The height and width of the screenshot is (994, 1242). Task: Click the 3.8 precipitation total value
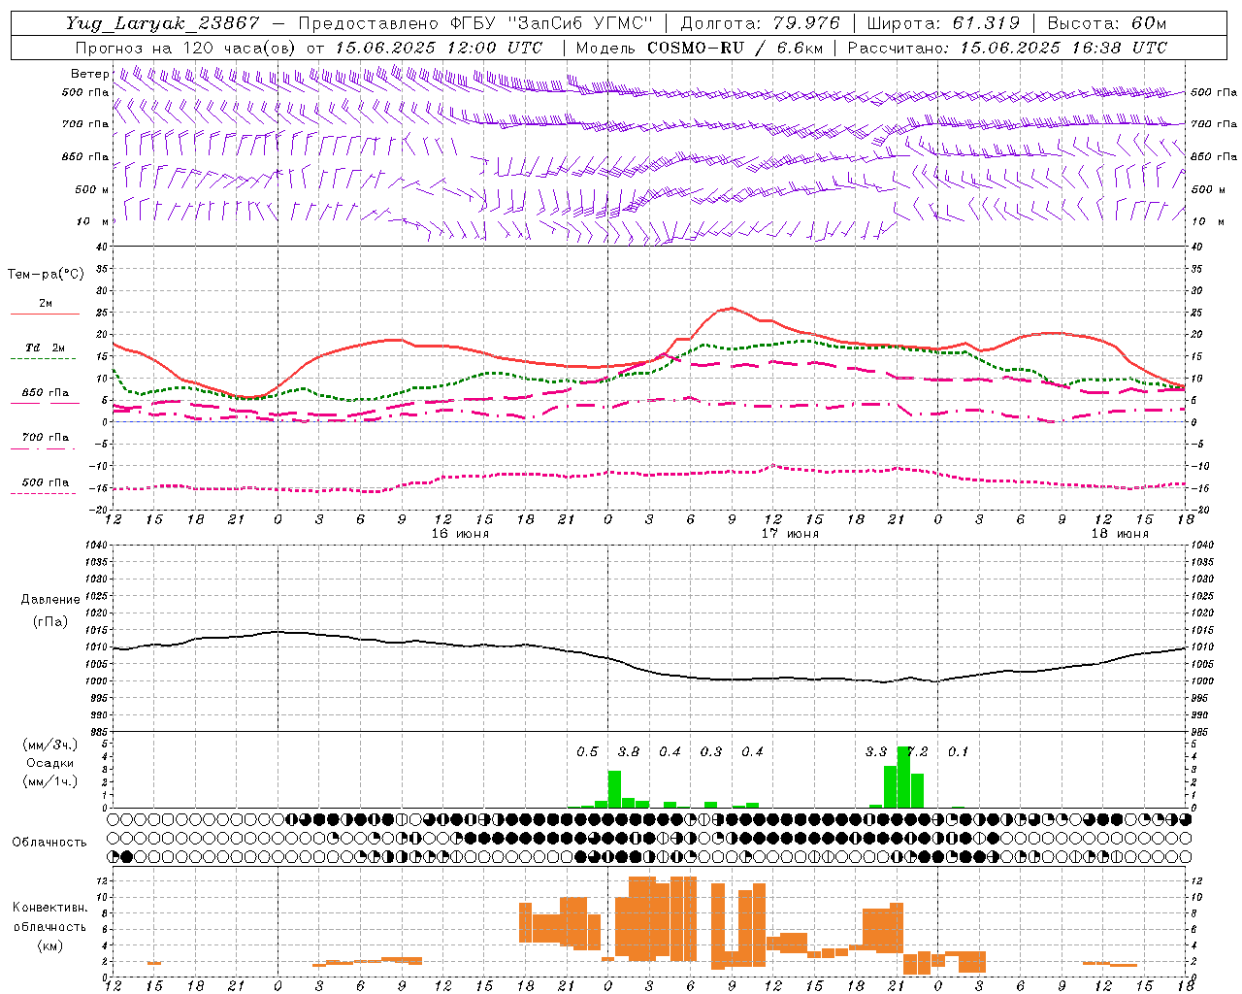(629, 751)
